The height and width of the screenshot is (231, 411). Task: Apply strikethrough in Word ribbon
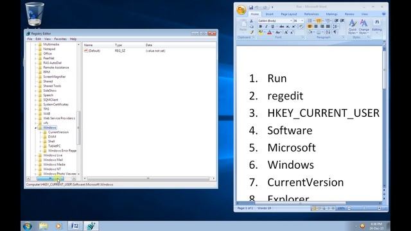point(281,26)
